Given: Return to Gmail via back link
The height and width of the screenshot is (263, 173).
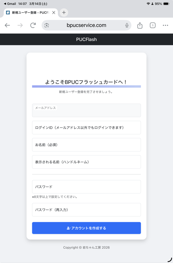Looking at the screenshot, I should tap(10, 4).
